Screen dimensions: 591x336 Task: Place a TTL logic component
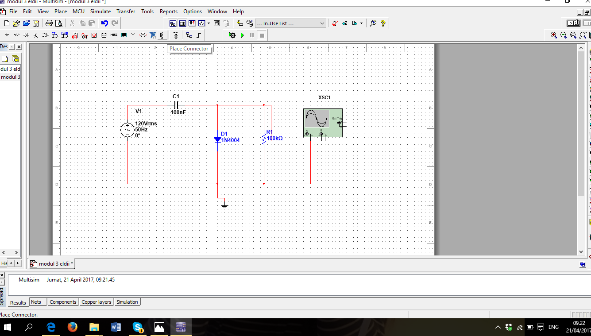point(55,35)
